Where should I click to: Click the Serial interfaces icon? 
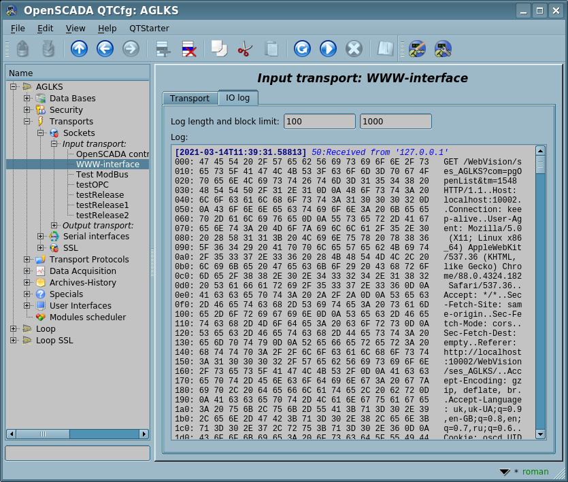pyautogui.click(x=54, y=237)
